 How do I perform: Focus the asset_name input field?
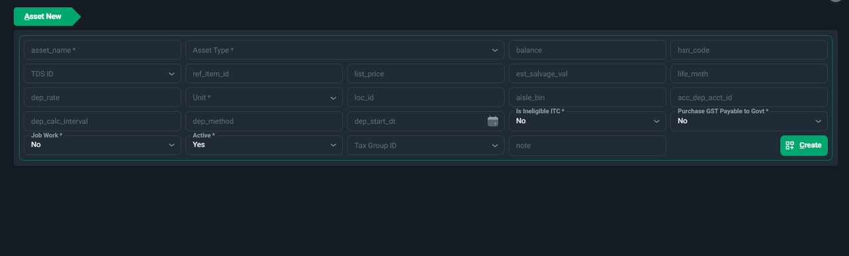coord(102,50)
